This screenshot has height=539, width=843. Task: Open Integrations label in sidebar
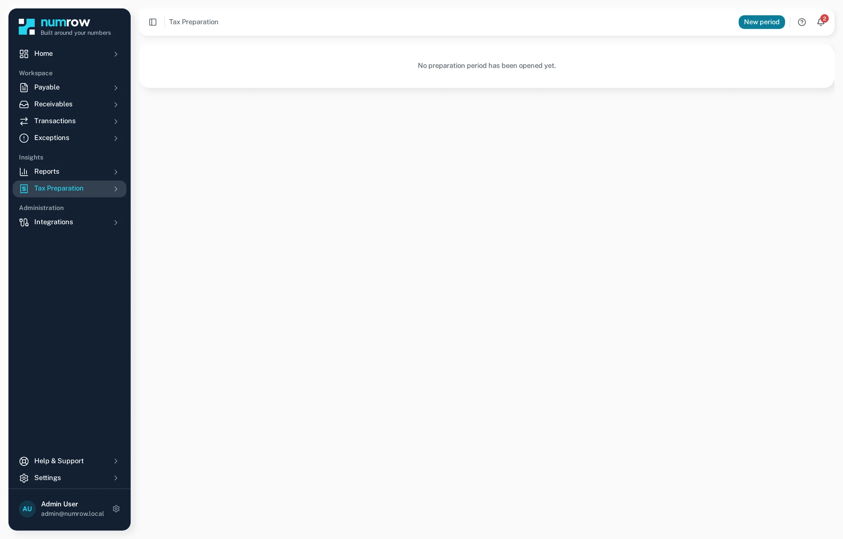54,222
